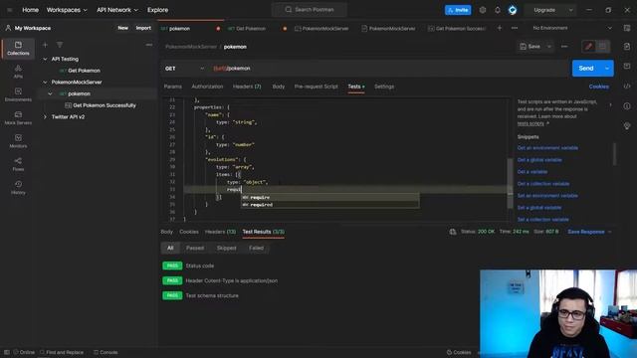Click the Save button

(531, 47)
